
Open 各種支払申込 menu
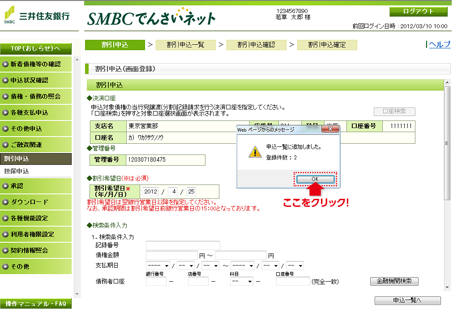[x=36, y=113]
